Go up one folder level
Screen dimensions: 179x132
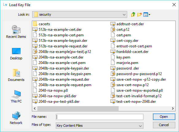point(133,14)
